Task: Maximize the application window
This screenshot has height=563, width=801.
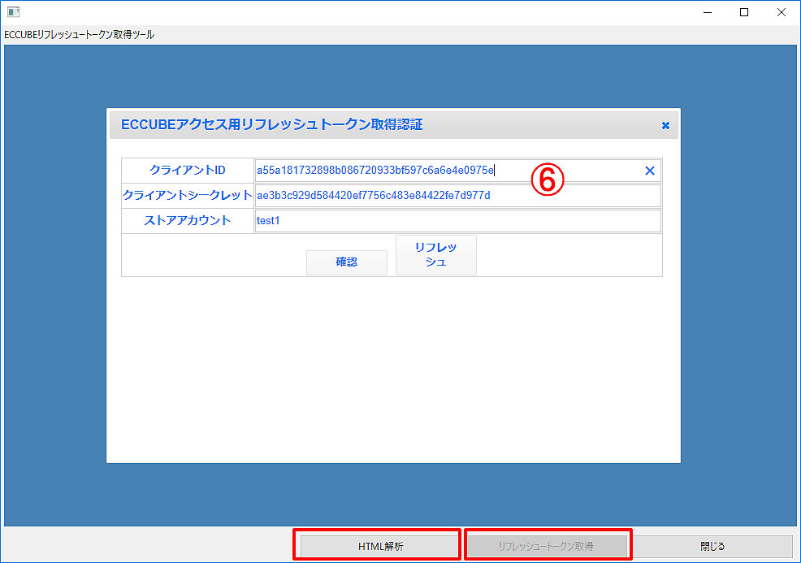Action: pos(744,12)
